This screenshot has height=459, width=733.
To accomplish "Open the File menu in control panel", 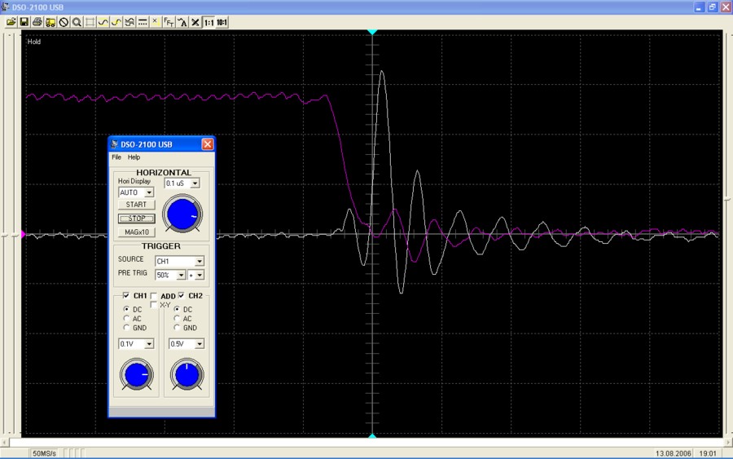I will coord(116,157).
